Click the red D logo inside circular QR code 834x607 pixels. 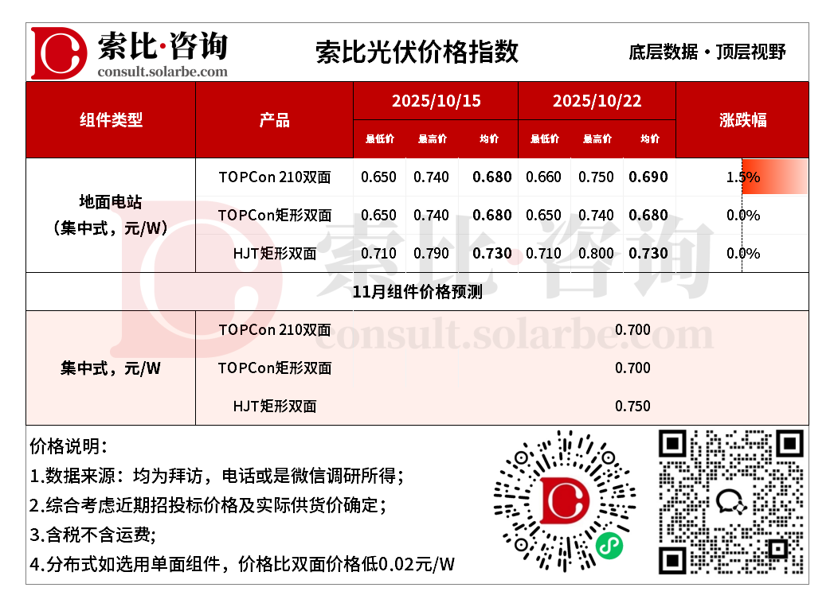(564, 500)
